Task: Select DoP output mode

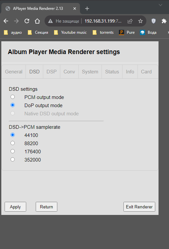Action: point(12,105)
